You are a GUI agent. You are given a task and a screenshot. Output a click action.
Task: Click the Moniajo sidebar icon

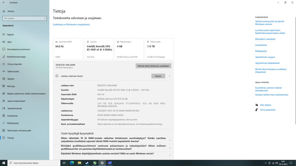click(x=4, y=86)
